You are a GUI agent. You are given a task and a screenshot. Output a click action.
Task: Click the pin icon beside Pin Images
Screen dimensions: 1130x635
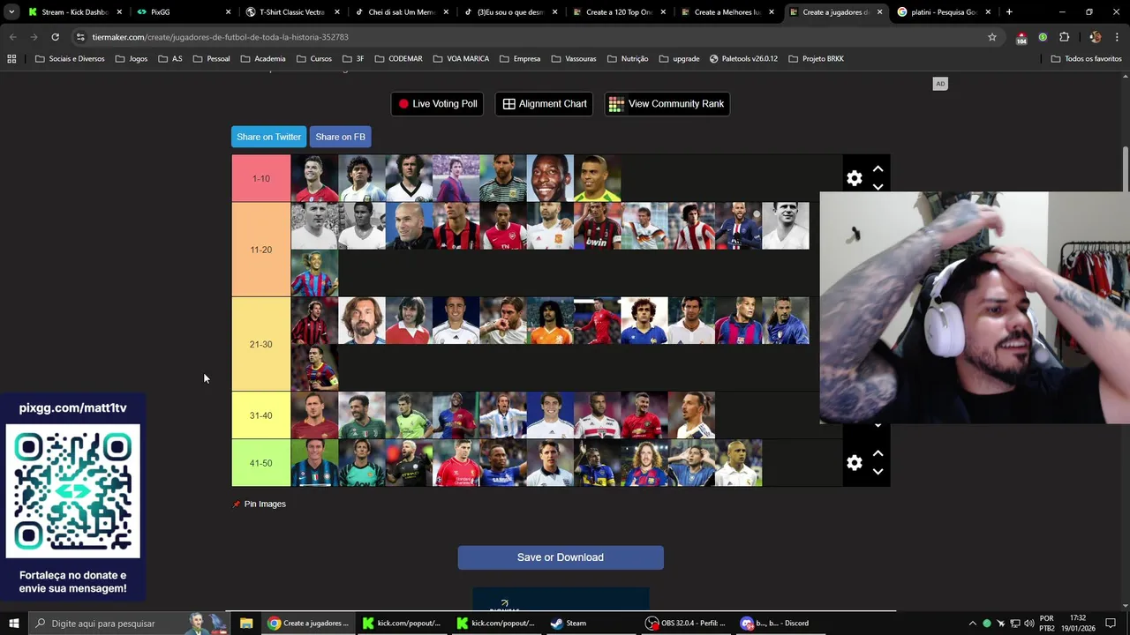click(236, 504)
